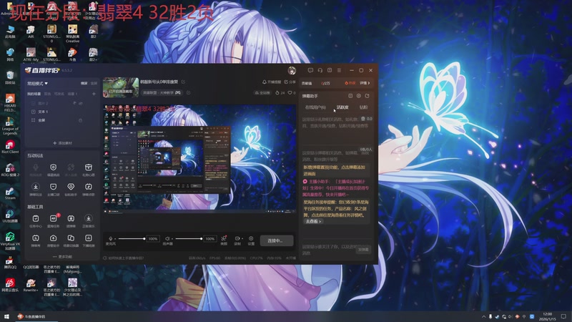Open the 录制 dropdown arrow
This screenshot has height=322, width=572.
(x=242, y=239)
